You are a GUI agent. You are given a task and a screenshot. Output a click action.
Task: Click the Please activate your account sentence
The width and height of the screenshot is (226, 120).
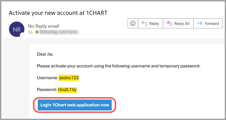tap(119, 66)
